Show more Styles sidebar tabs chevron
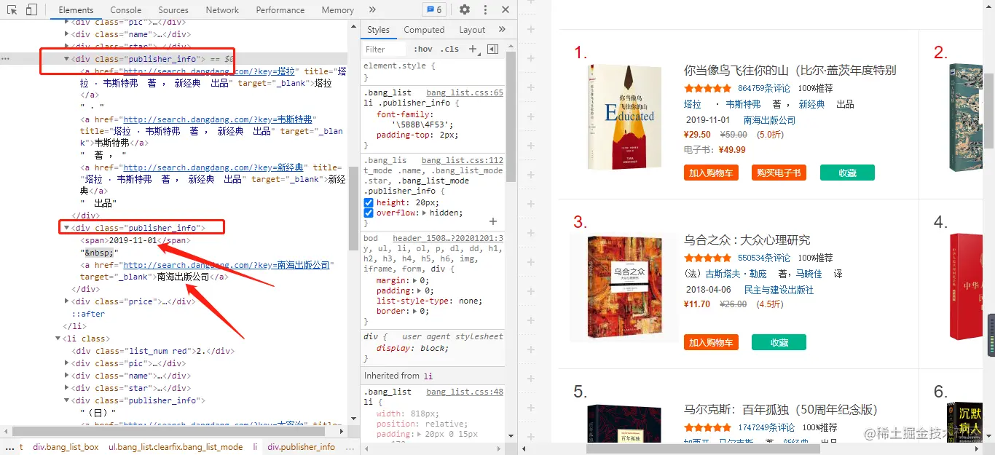This screenshot has height=455, width=995. 502,29
